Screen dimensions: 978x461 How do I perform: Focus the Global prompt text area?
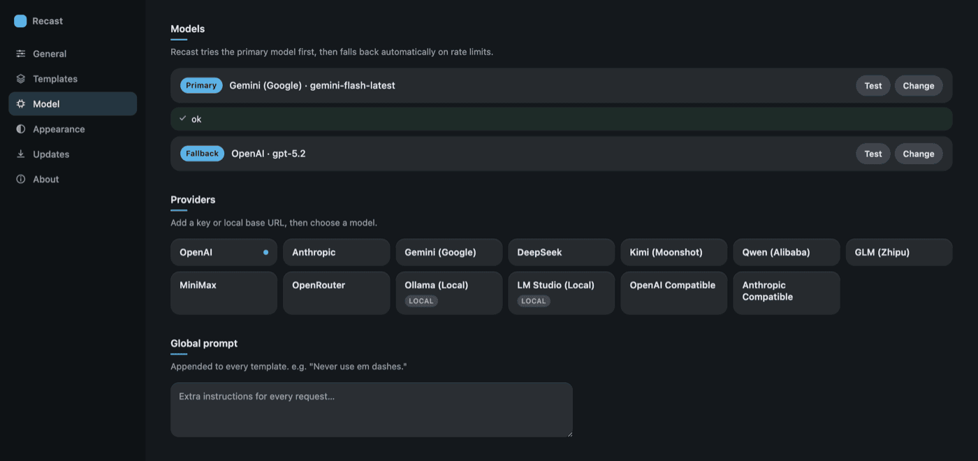tap(372, 409)
